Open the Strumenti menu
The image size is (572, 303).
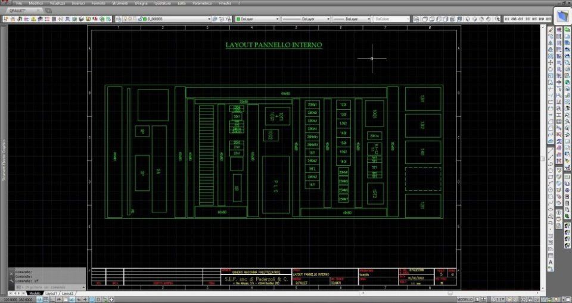[120, 4]
